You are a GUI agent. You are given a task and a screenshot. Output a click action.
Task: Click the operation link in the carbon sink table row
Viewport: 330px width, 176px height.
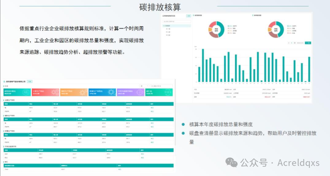pyautogui.click(x=120, y=169)
